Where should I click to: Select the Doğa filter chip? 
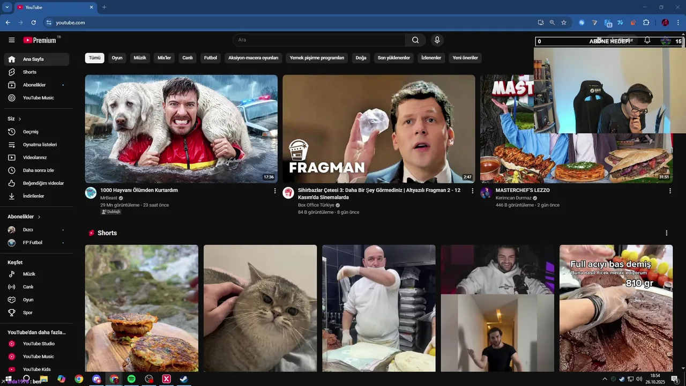(x=361, y=58)
